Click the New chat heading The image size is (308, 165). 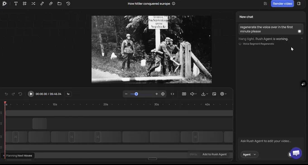[246, 17]
